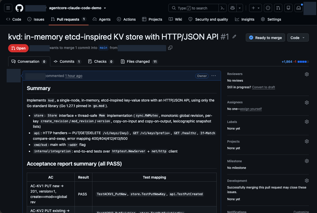Open notifications inbox
Image resolution: width=317 pixels, height=213 pixels.
[299, 8]
